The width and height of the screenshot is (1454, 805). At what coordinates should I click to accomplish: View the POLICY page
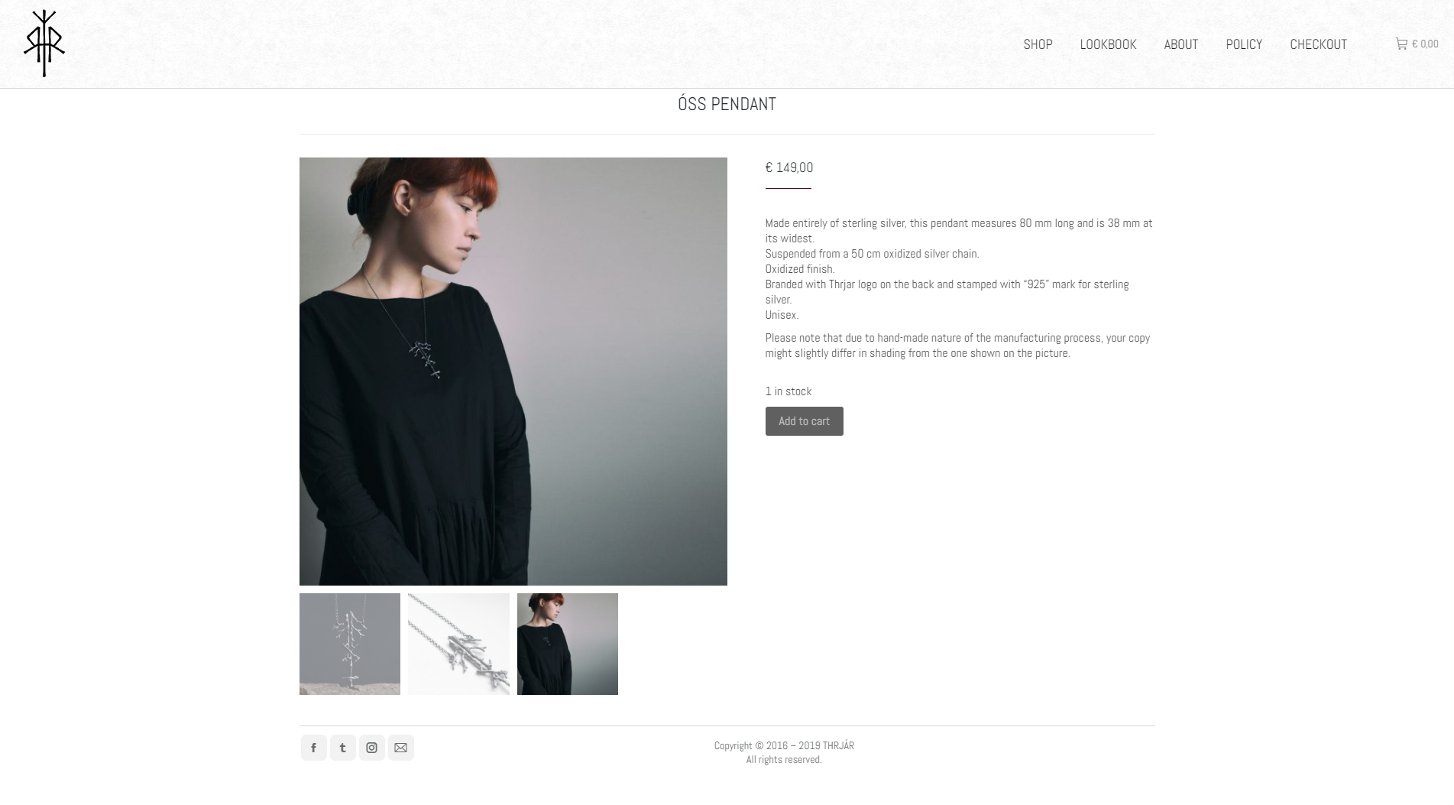pos(1244,44)
